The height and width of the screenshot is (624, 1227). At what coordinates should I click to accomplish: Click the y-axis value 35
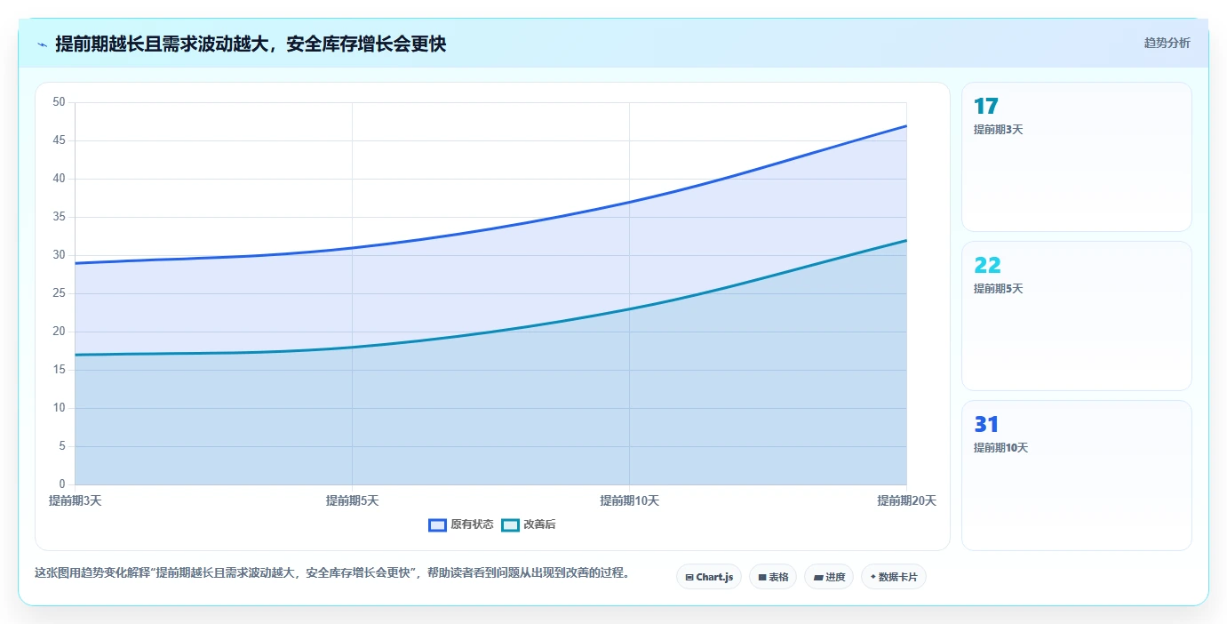[x=60, y=217]
